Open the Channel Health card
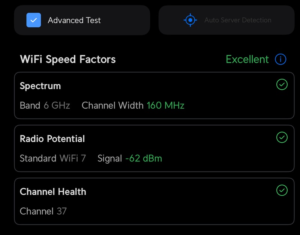300x235 pixels. [x=154, y=201]
